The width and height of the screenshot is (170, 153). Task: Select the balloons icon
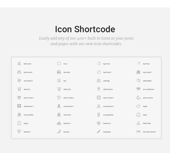click(x=19, y=132)
